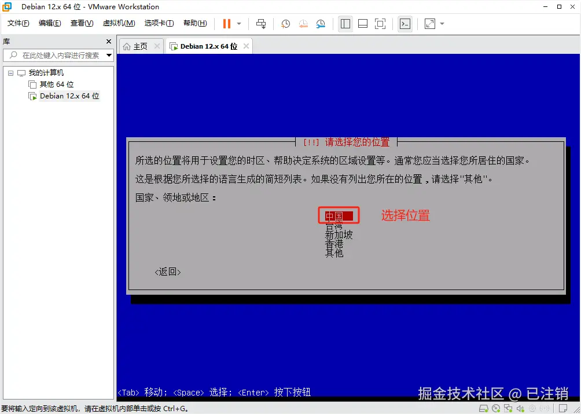Collapse the 我的计算机 tree node
This screenshot has width=581, height=414.
(10, 72)
